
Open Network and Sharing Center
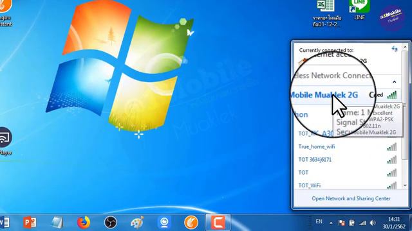[x=351, y=198]
